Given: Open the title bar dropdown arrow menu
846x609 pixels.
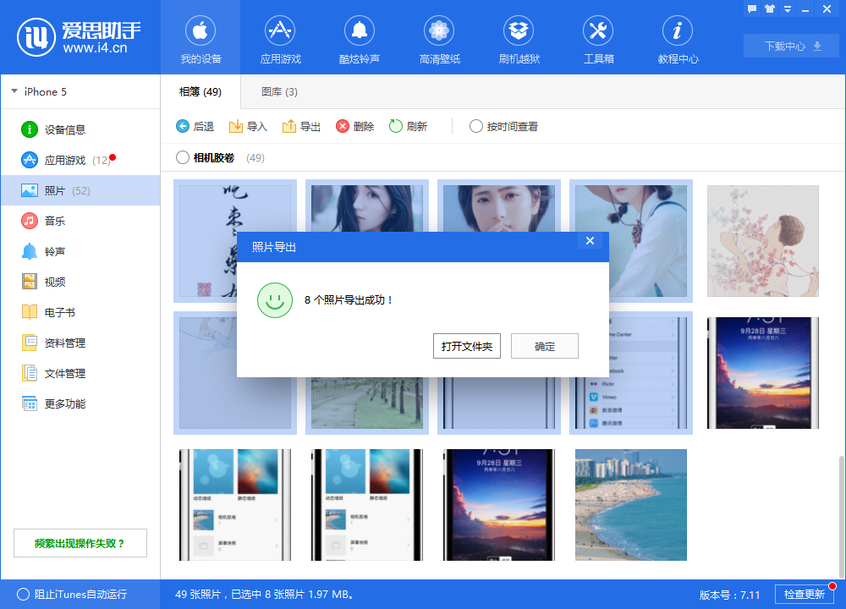Looking at the screenshot, I should [788, 8].
